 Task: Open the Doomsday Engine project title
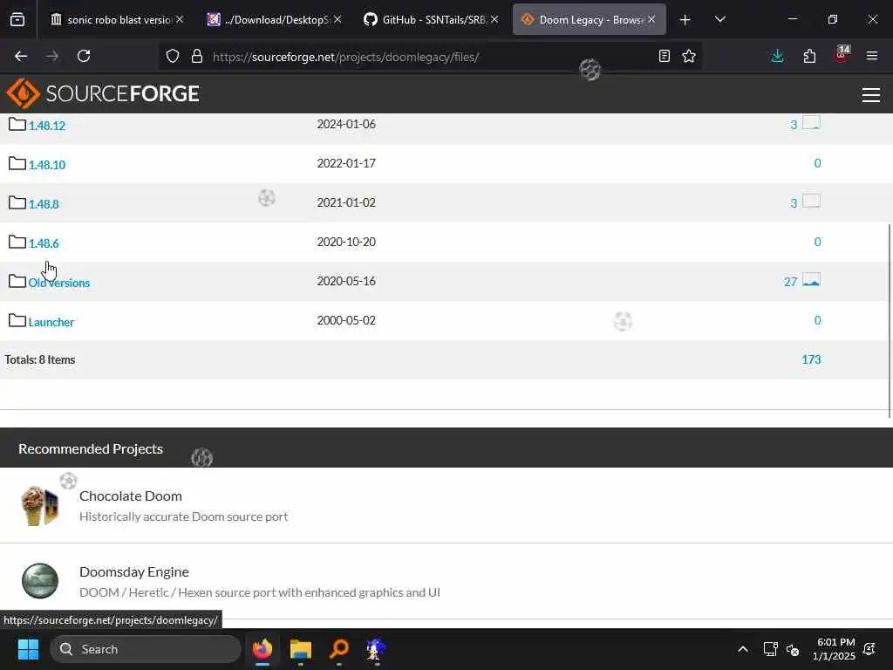(x=133, y=571)
